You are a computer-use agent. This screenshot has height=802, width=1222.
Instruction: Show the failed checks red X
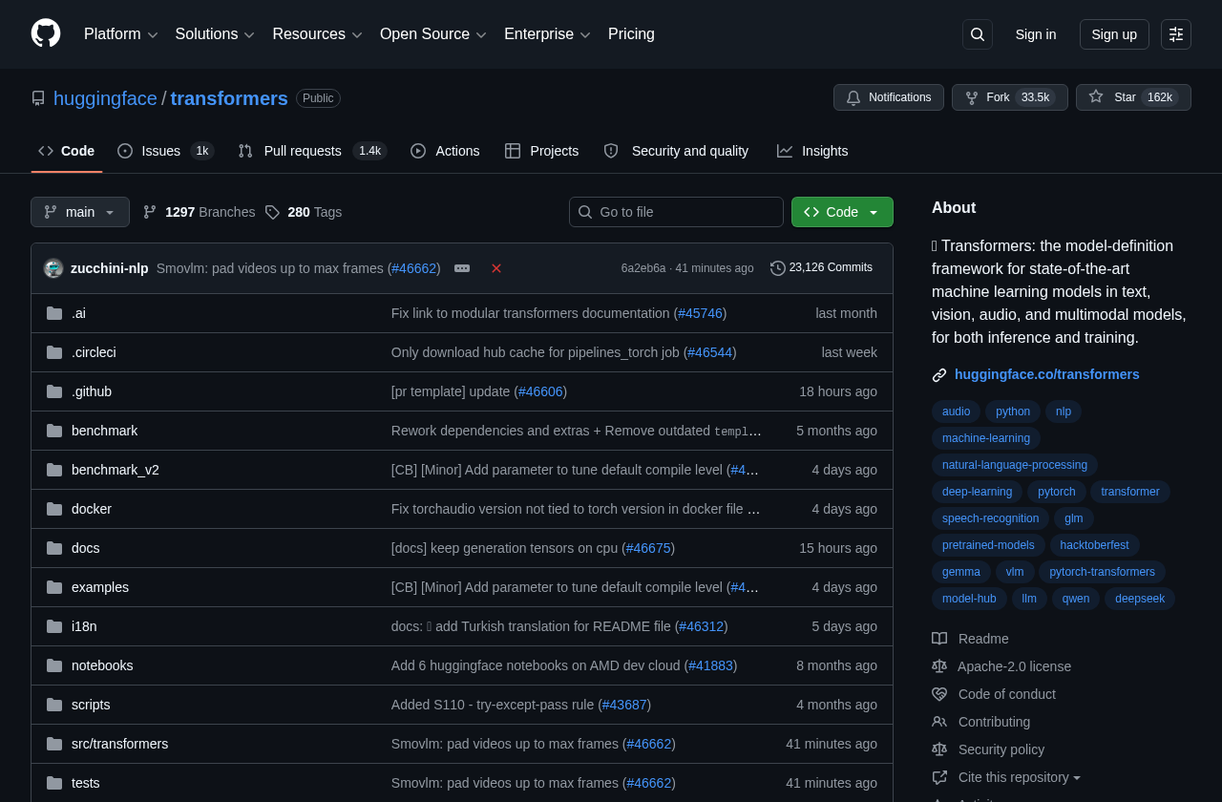click(496, 268)
